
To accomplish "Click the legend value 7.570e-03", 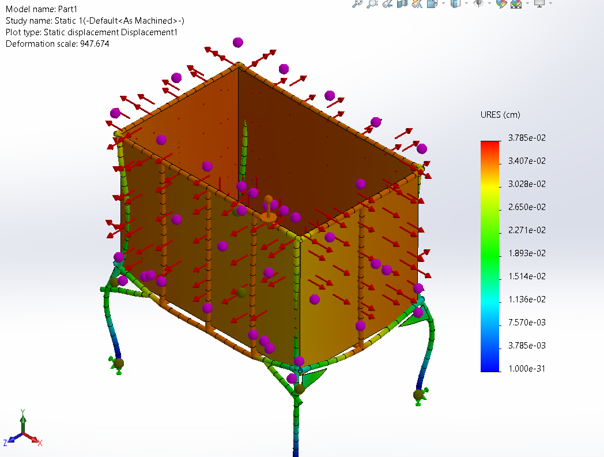I will pos(527,323).
